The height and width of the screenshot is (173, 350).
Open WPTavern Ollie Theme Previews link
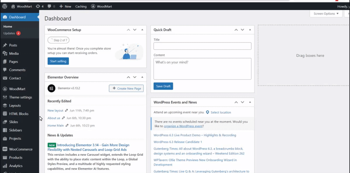tap(195, 162)
